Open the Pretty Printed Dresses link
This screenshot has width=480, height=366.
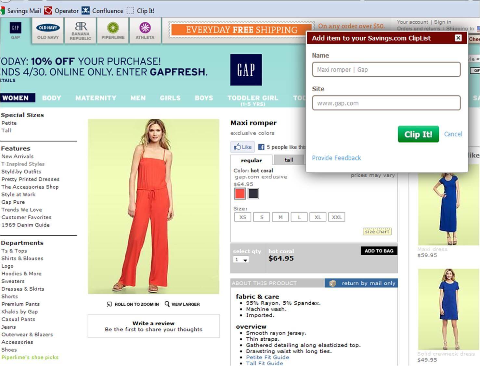[31, 179]
